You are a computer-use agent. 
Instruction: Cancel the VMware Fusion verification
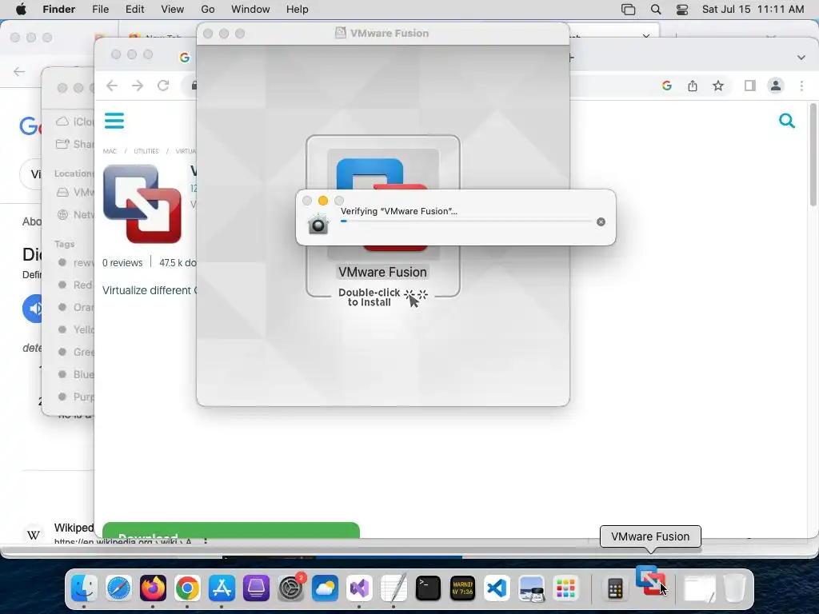[601, 222]
